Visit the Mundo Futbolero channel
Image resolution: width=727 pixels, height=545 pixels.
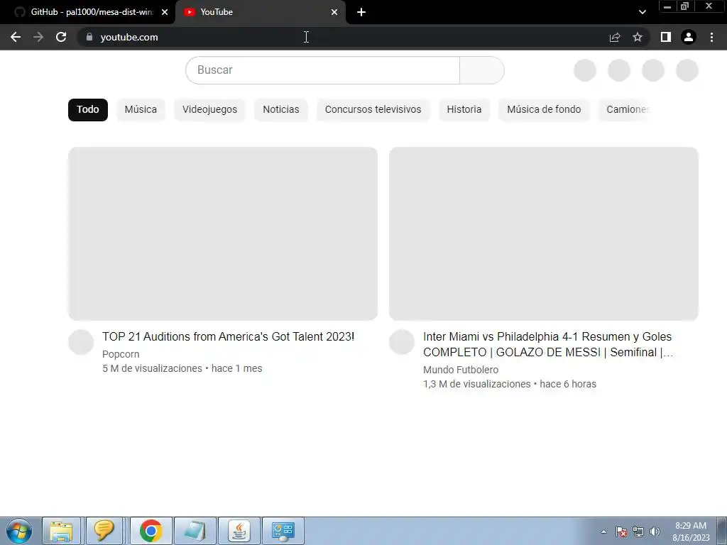click(x=461, y=370)
